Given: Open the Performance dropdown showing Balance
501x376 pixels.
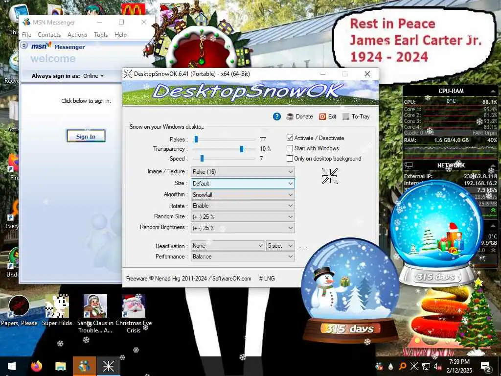Looking at the screenshot, I should [x=243, y=257].
